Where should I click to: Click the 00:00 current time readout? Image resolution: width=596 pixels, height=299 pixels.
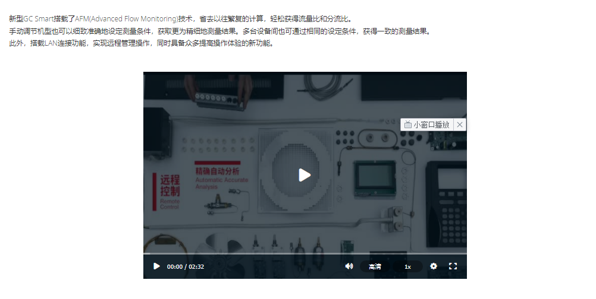click(174, 267)
